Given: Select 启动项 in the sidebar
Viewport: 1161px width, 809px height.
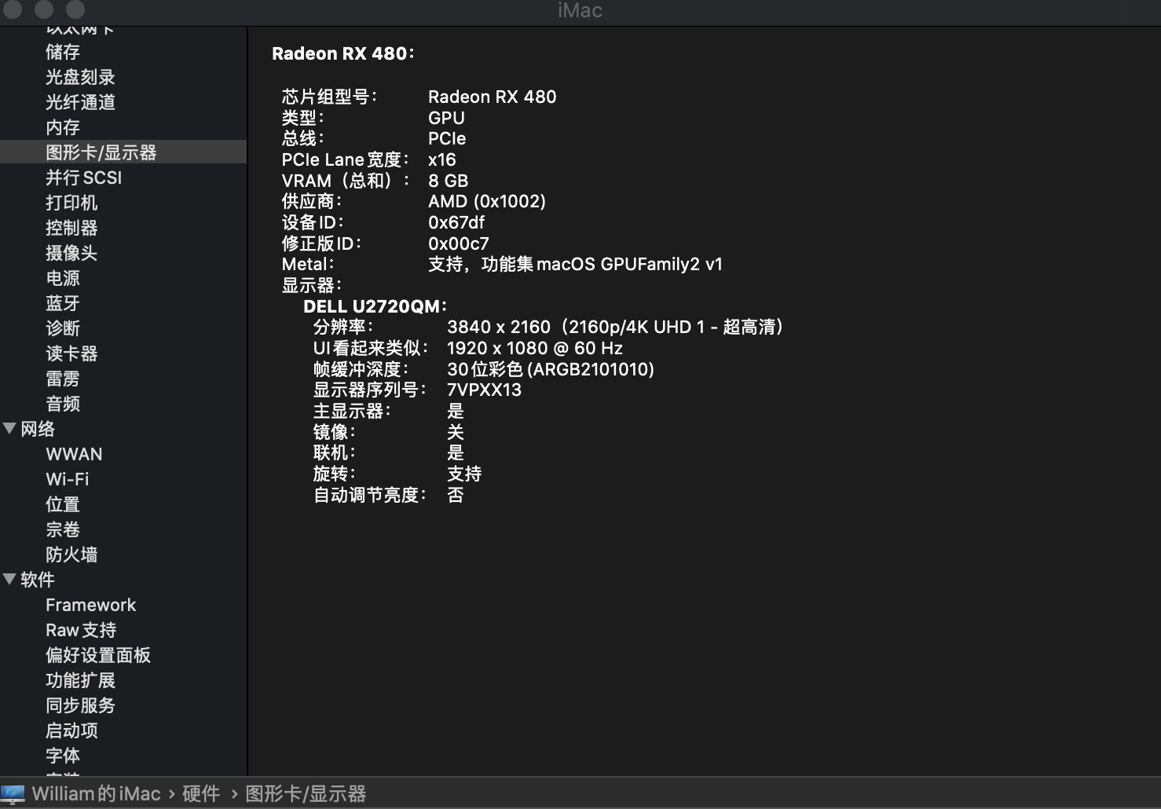Looking at the screenshot, I should click(71, 730).
